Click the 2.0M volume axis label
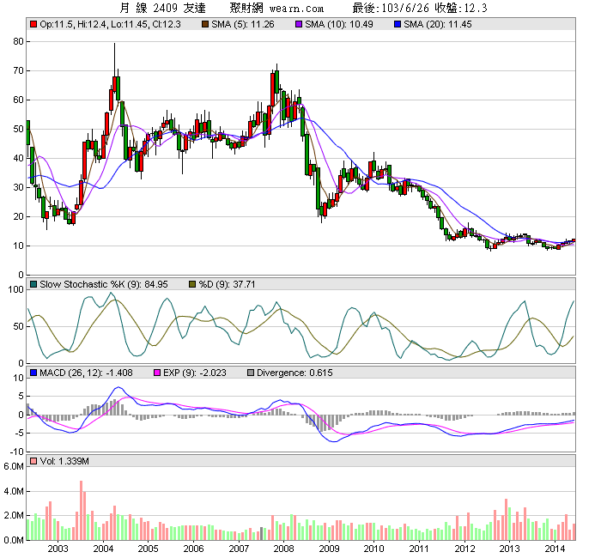 14,515
